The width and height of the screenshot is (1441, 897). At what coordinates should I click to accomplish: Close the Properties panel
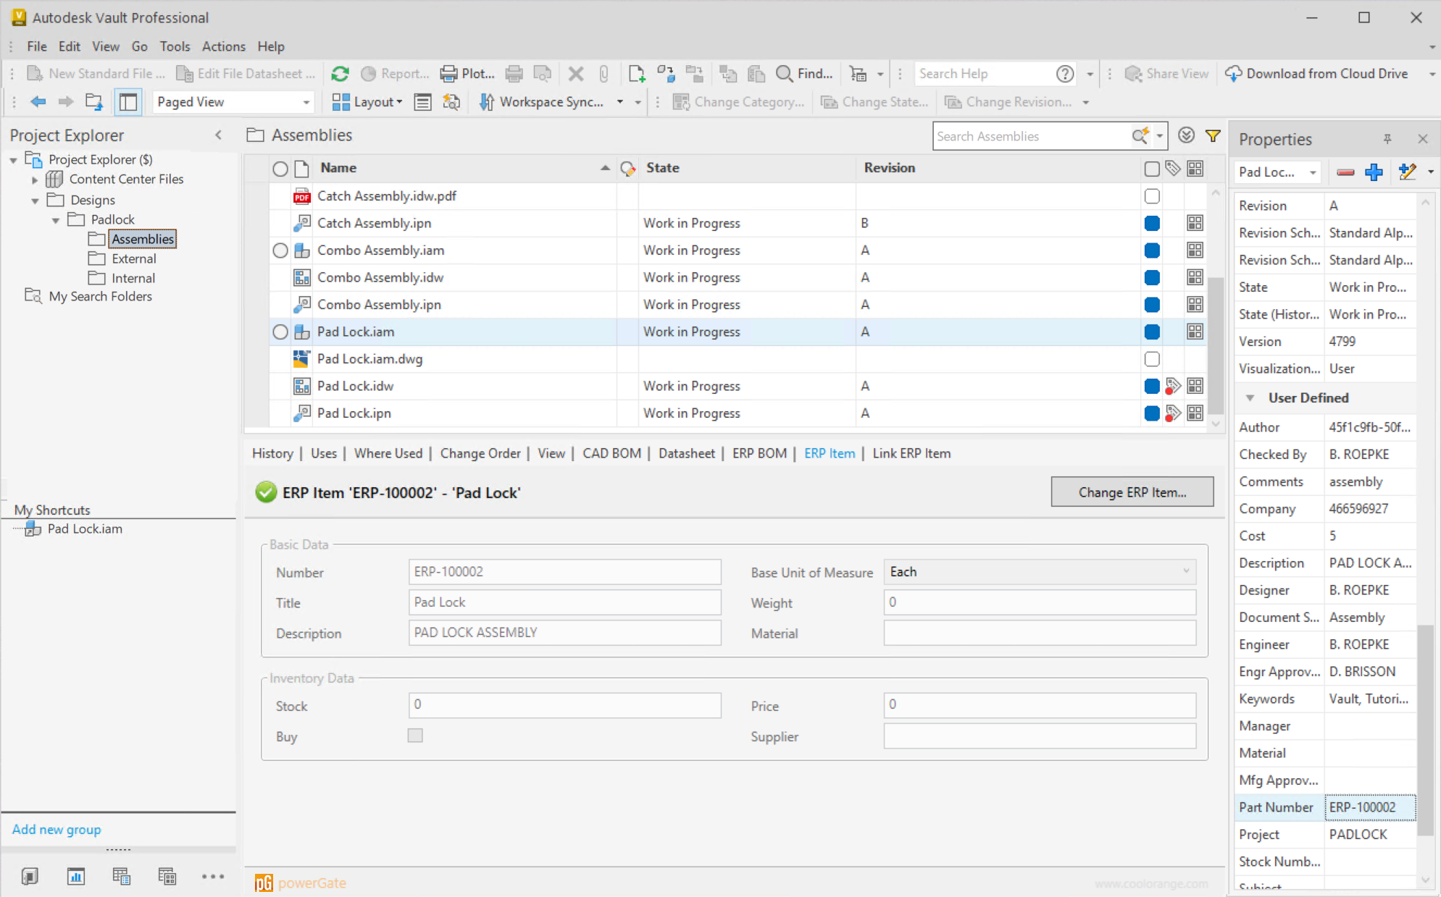[1422, 139]
